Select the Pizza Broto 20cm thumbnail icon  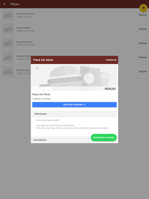pyautogui.click(x=8, y=15)
